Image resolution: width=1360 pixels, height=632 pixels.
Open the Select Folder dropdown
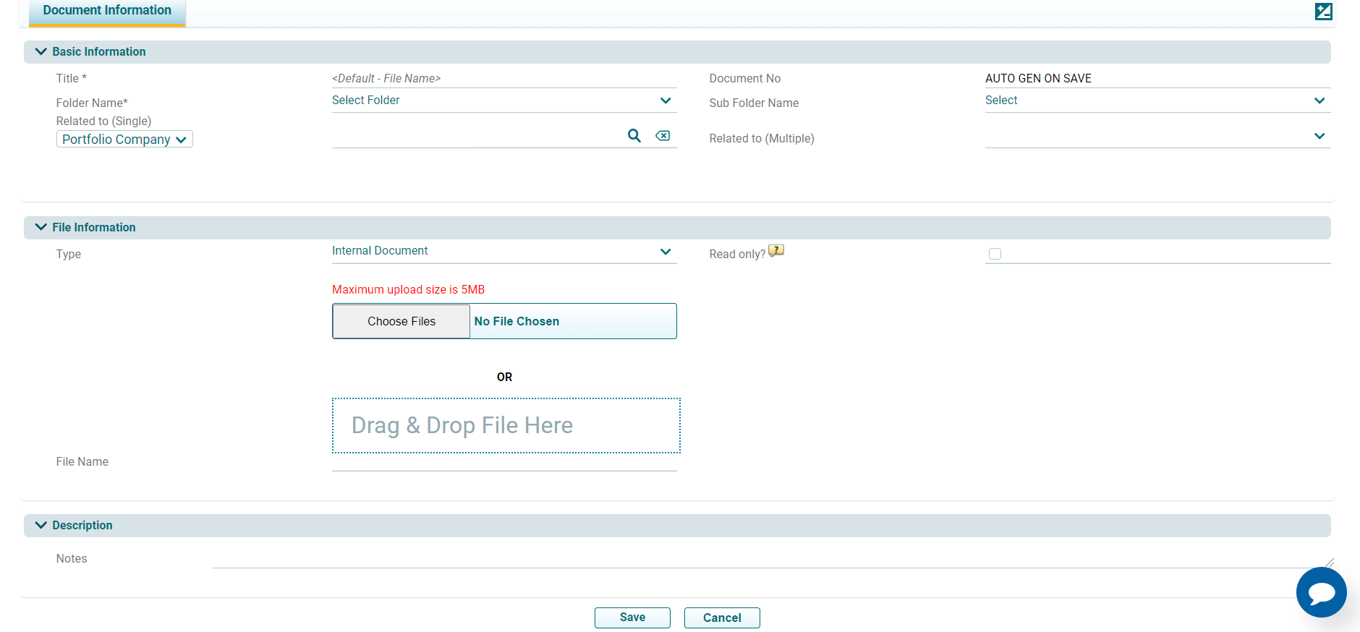coord(503,101)
